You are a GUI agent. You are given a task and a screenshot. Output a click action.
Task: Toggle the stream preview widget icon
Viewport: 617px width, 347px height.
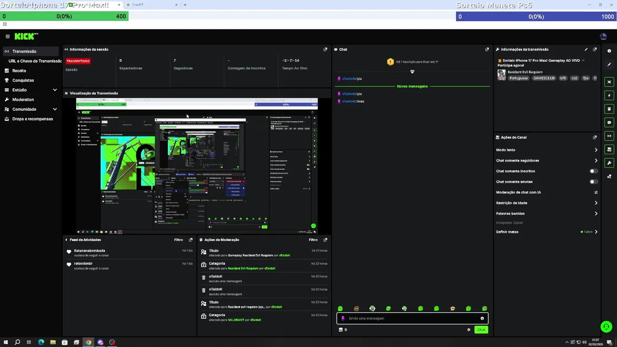pos(609,82)
